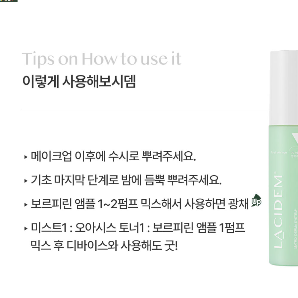Click the horizontal divider line below the title
This screenshot has height=298, width=298.
145,110
